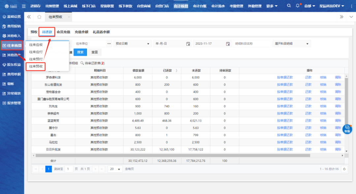Select 往来应收 from the submenu

tap(36, 45)
